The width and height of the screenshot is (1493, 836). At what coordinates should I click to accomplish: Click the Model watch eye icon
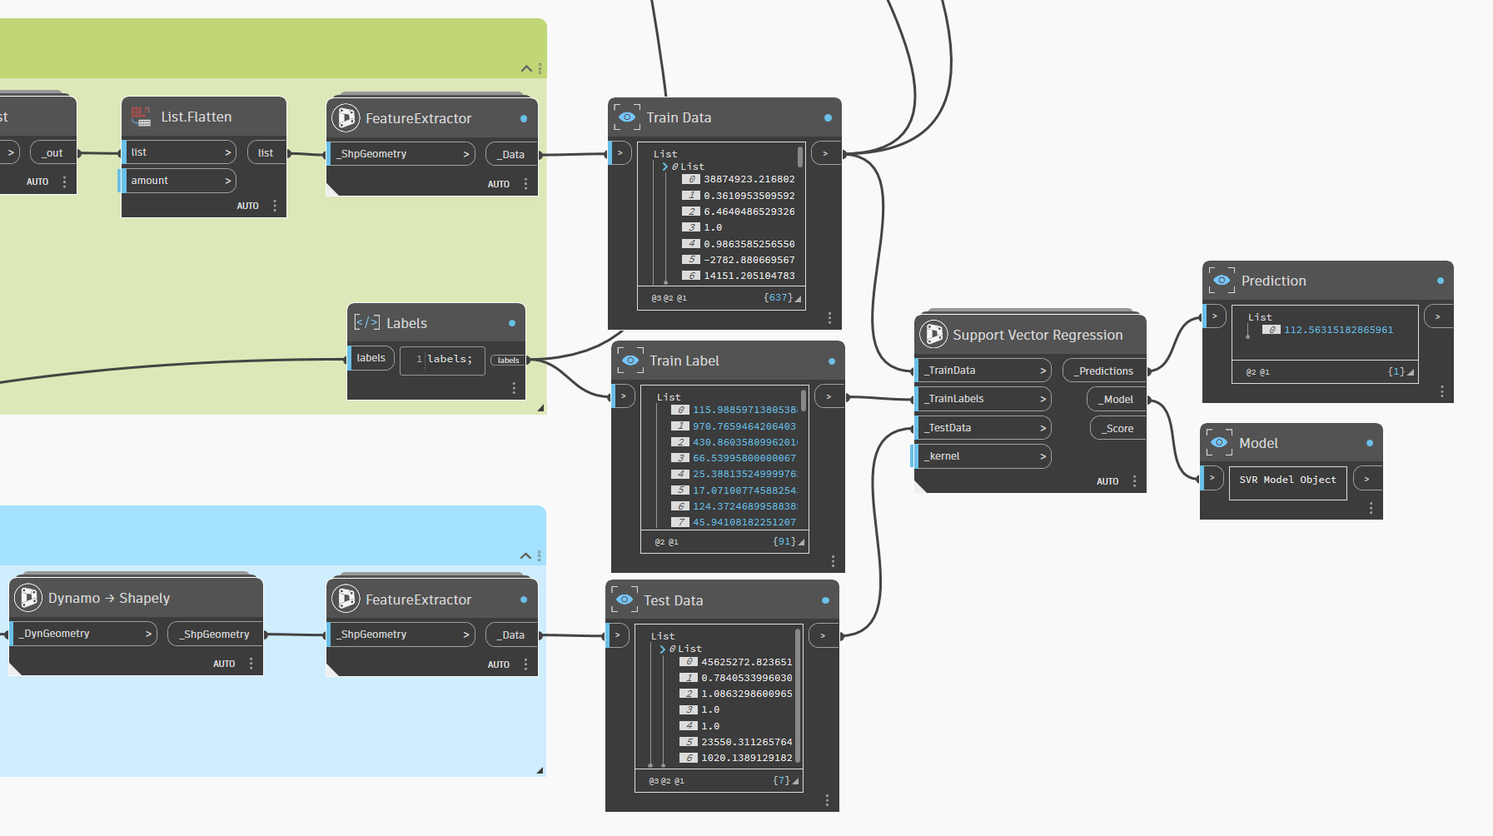click(1219, 443)
